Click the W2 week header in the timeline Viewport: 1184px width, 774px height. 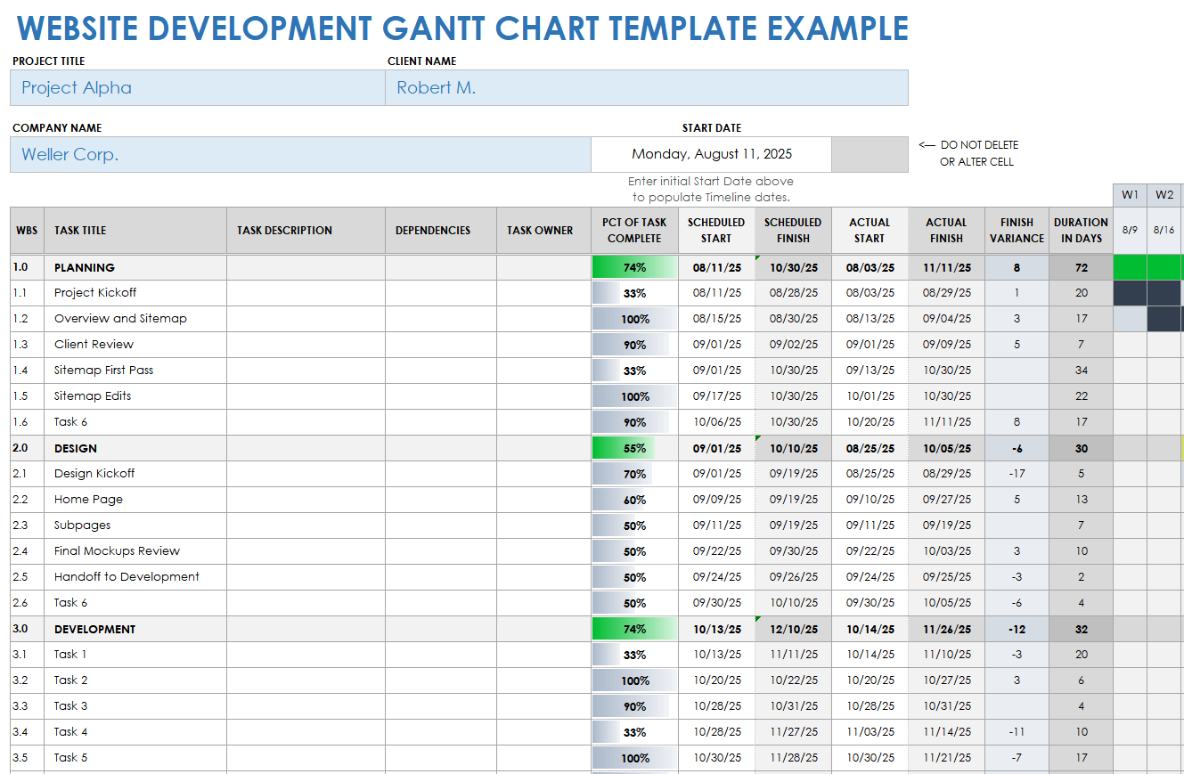1164,195
